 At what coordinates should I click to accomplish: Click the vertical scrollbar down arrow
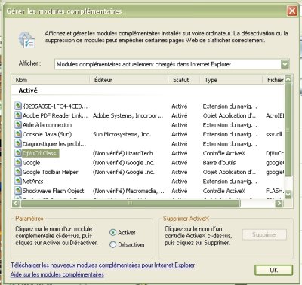pyautogui.click(x=288, y=194)
